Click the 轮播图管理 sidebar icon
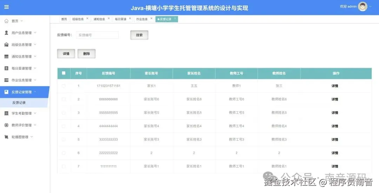This screenshot has height=193, width=379. (7, 137)
